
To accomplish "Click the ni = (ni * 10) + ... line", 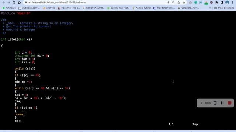I will (41, 98).
